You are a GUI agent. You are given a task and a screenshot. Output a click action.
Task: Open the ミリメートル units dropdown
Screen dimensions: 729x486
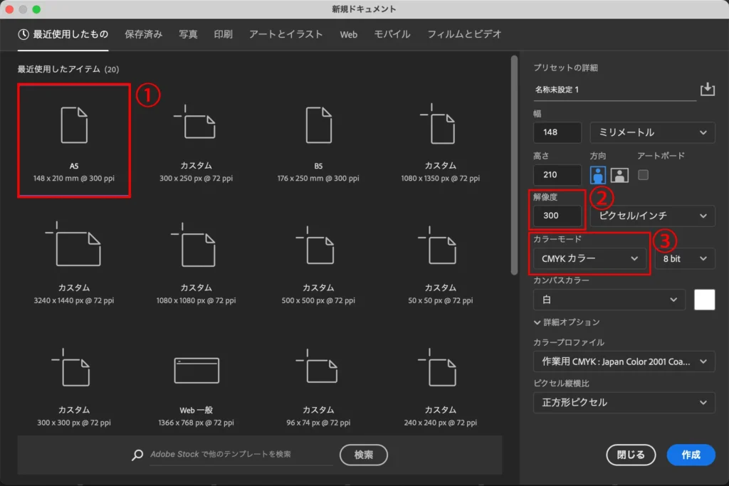click(x=652, y=132)
